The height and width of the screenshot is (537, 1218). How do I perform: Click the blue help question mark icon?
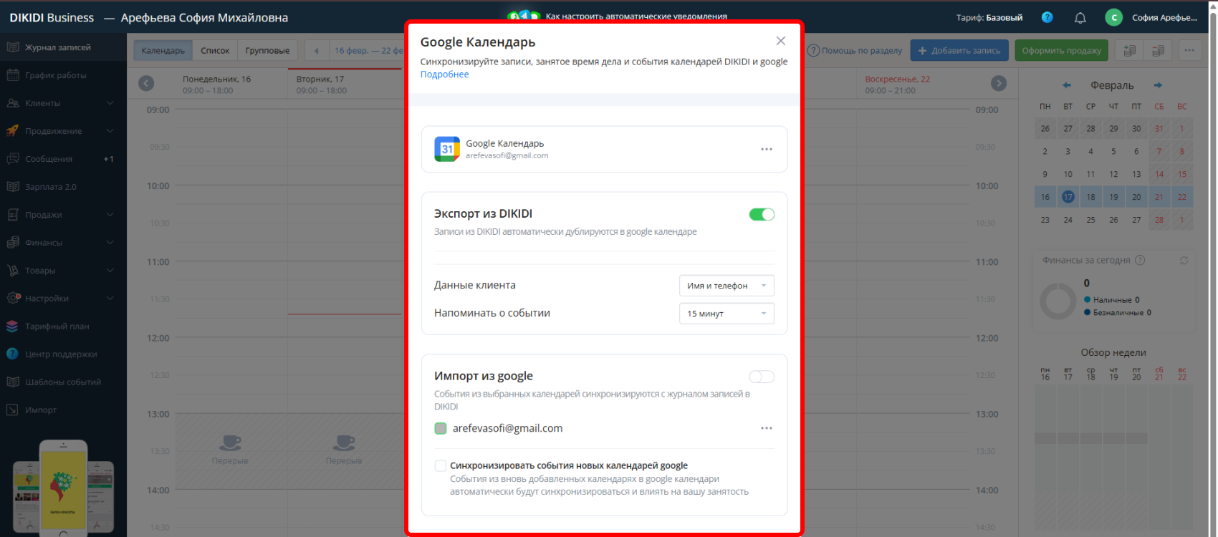click(1047, 17)
